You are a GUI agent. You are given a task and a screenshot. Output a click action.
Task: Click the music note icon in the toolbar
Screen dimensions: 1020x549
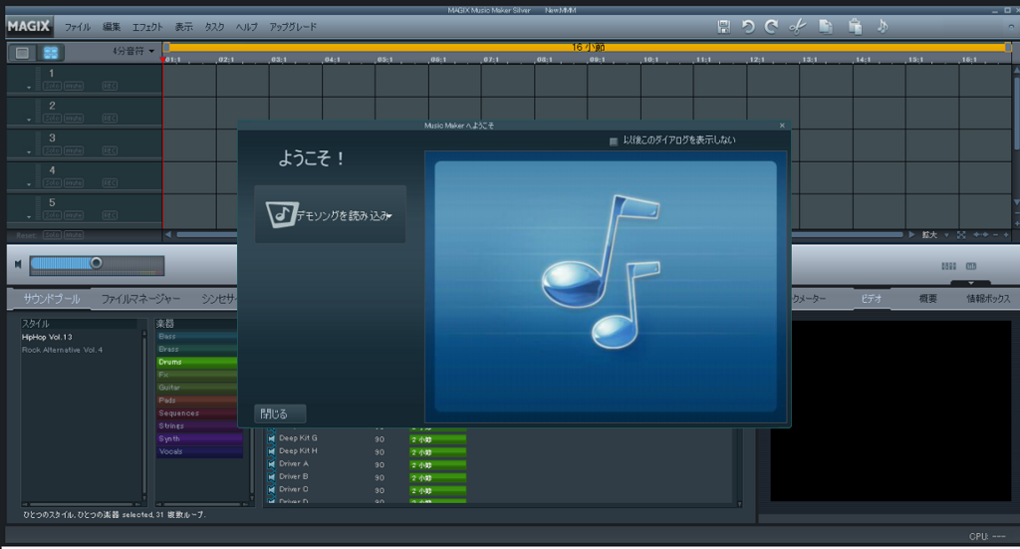(883, 26)
